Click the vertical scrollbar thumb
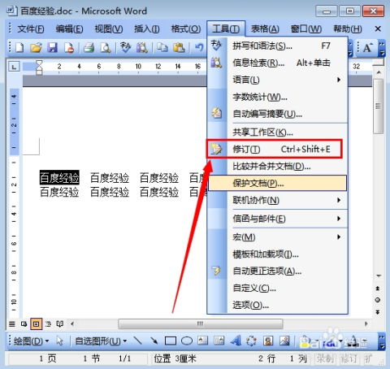The image size is (390, 369). coord(378,106)
